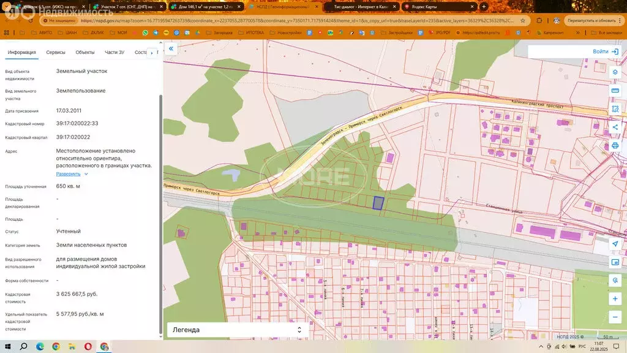Open the Print tool on the right sidebar

tap(615, 145)
